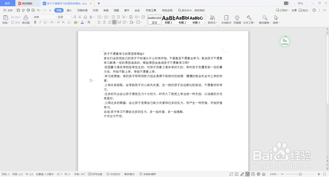Viewport: 329px width, 177px height.
Task: Click the Redo arrow icon
Action: (x=45, y=10)
